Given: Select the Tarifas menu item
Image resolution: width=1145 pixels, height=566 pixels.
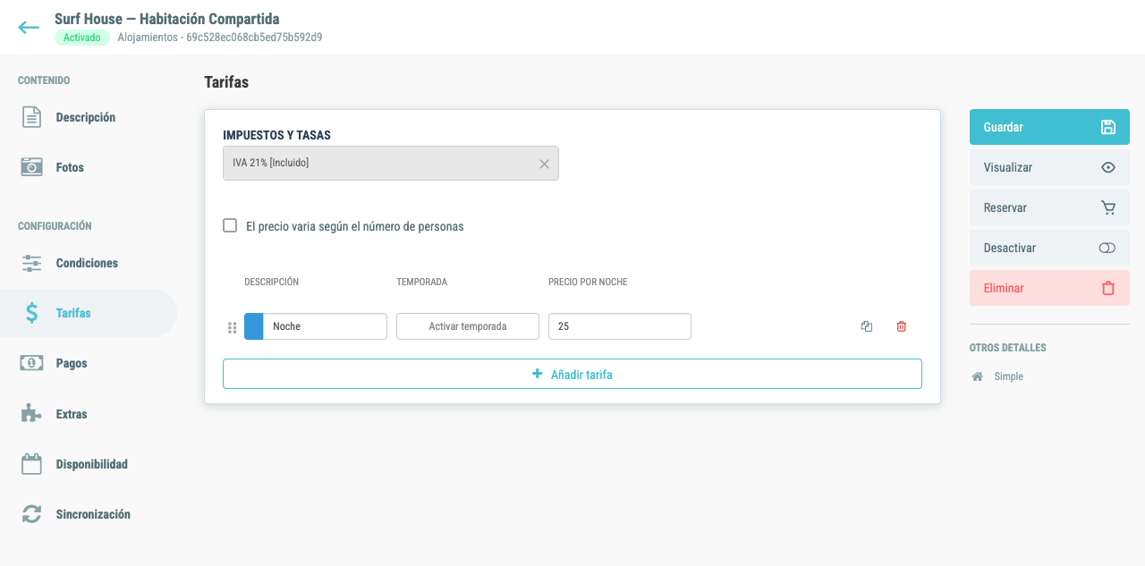Looking at the screenshot, I should coord(89,313).
